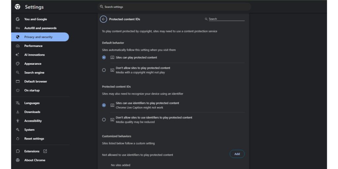Select Sites can use identifiers radio option
Screen dimensions: 338x169
[104, 105]
